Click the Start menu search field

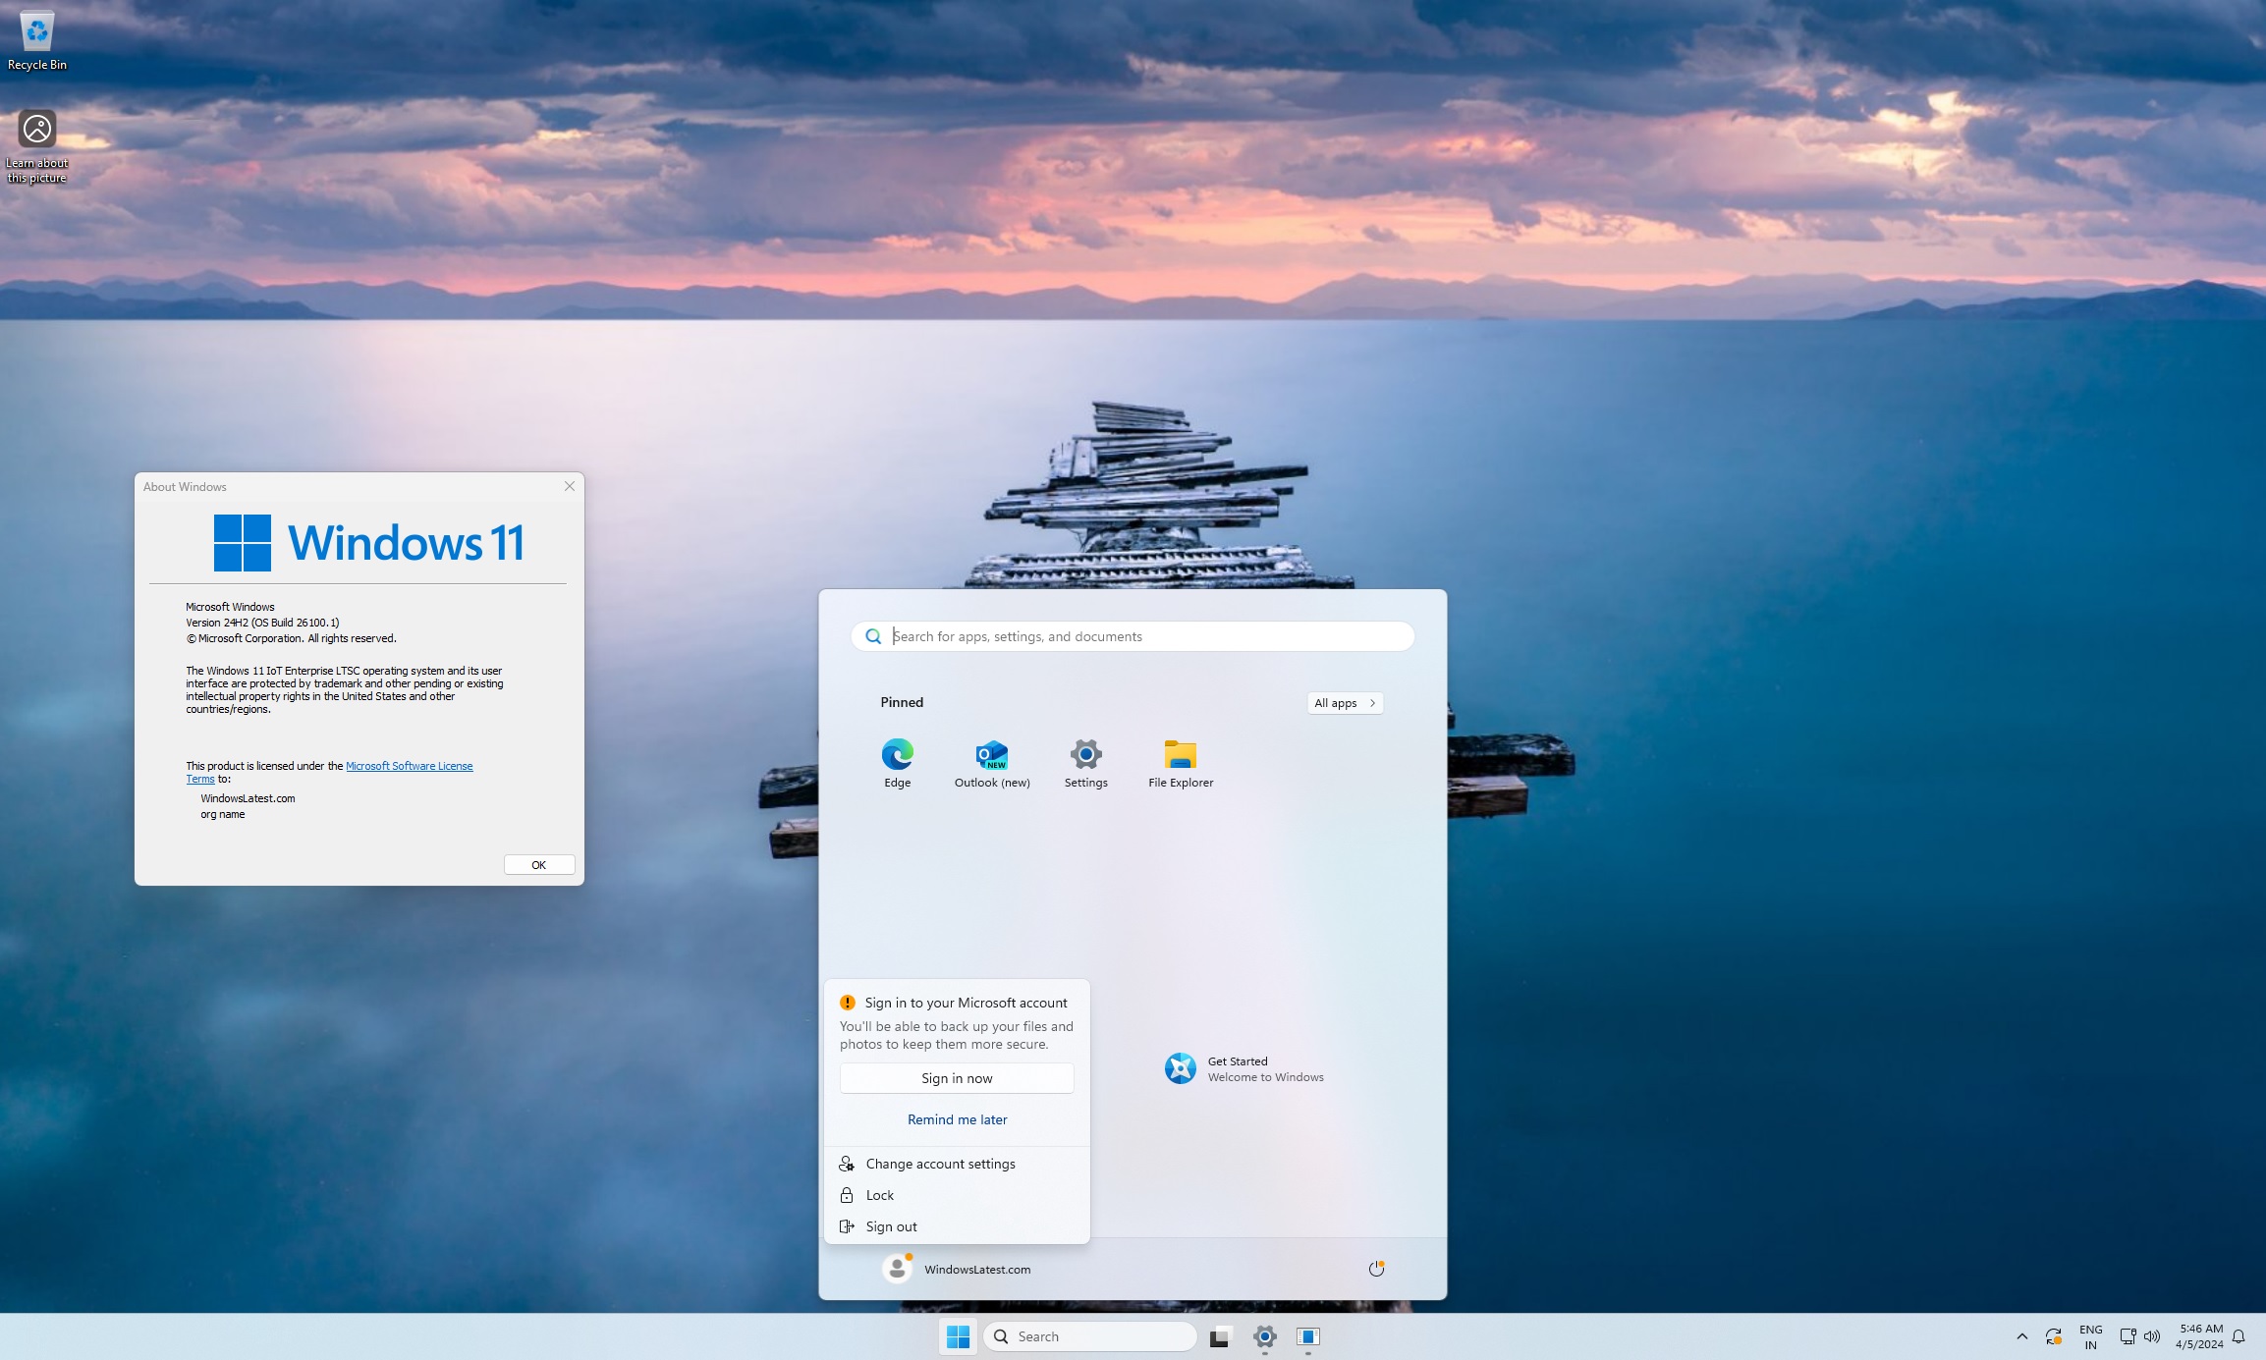pyautogui.click(x=1132, y=636)
